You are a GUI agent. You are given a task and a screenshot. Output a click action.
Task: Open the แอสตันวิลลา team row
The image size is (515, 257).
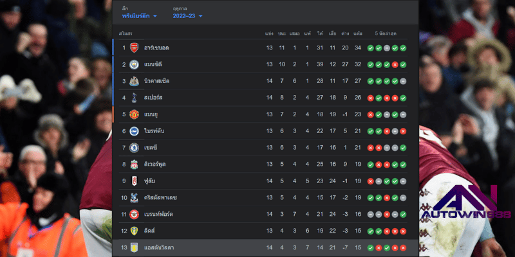265,247
